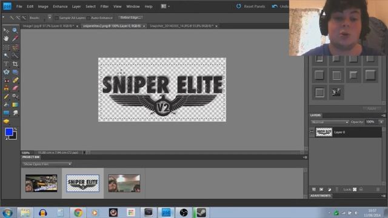
Task: Select the Smart Brush tool
Action: click(15, 97)
